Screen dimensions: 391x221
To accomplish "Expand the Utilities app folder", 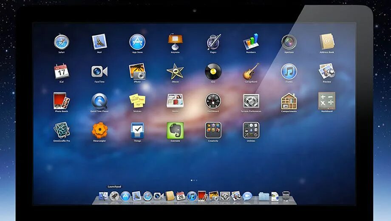I will (251, 130).
